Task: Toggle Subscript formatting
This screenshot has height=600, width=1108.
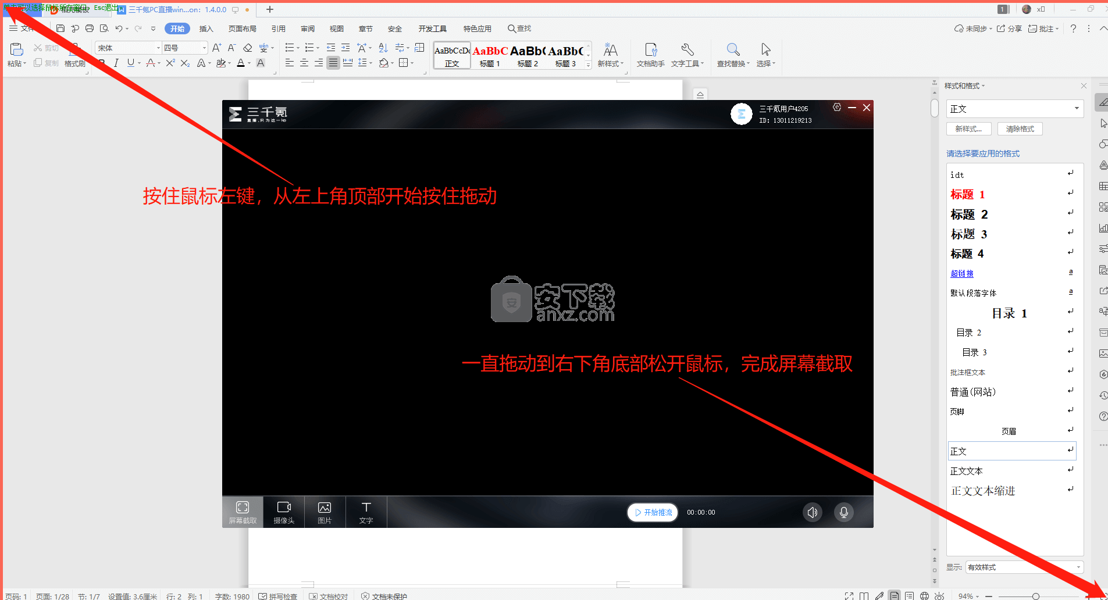Action: click(x=185, y=63)
